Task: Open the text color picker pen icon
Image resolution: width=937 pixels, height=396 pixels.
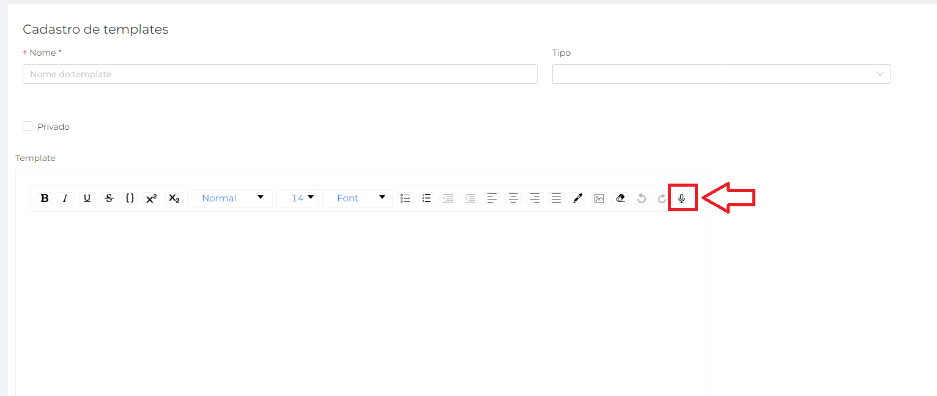Action: click(x=577, y=198)
